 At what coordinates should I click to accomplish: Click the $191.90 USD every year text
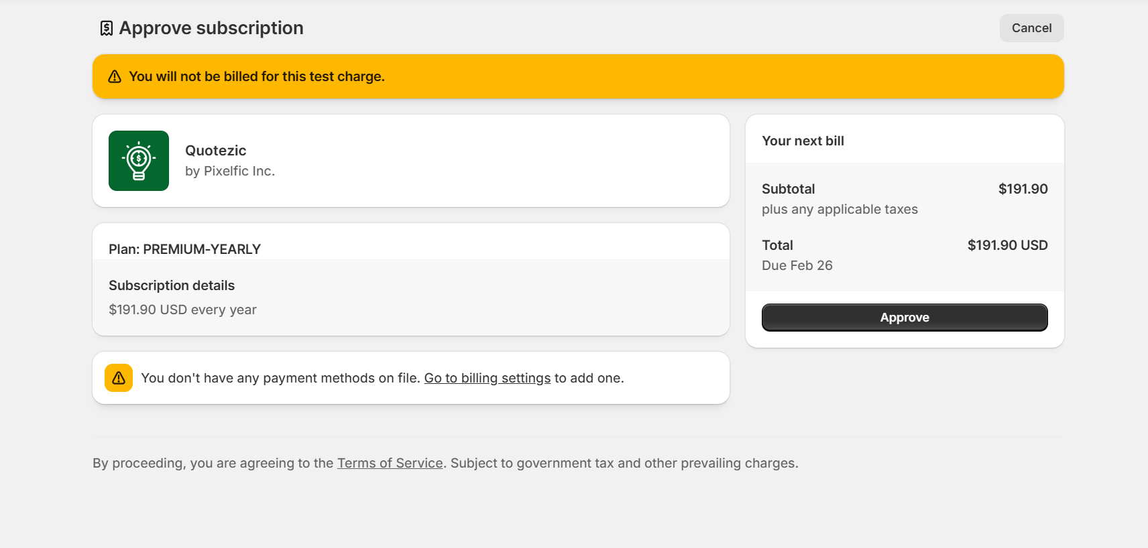click(x=182, y=310)
